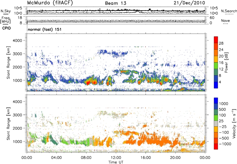Click the '60' Nave axis value
237x164 pixels.
point(212,18)
